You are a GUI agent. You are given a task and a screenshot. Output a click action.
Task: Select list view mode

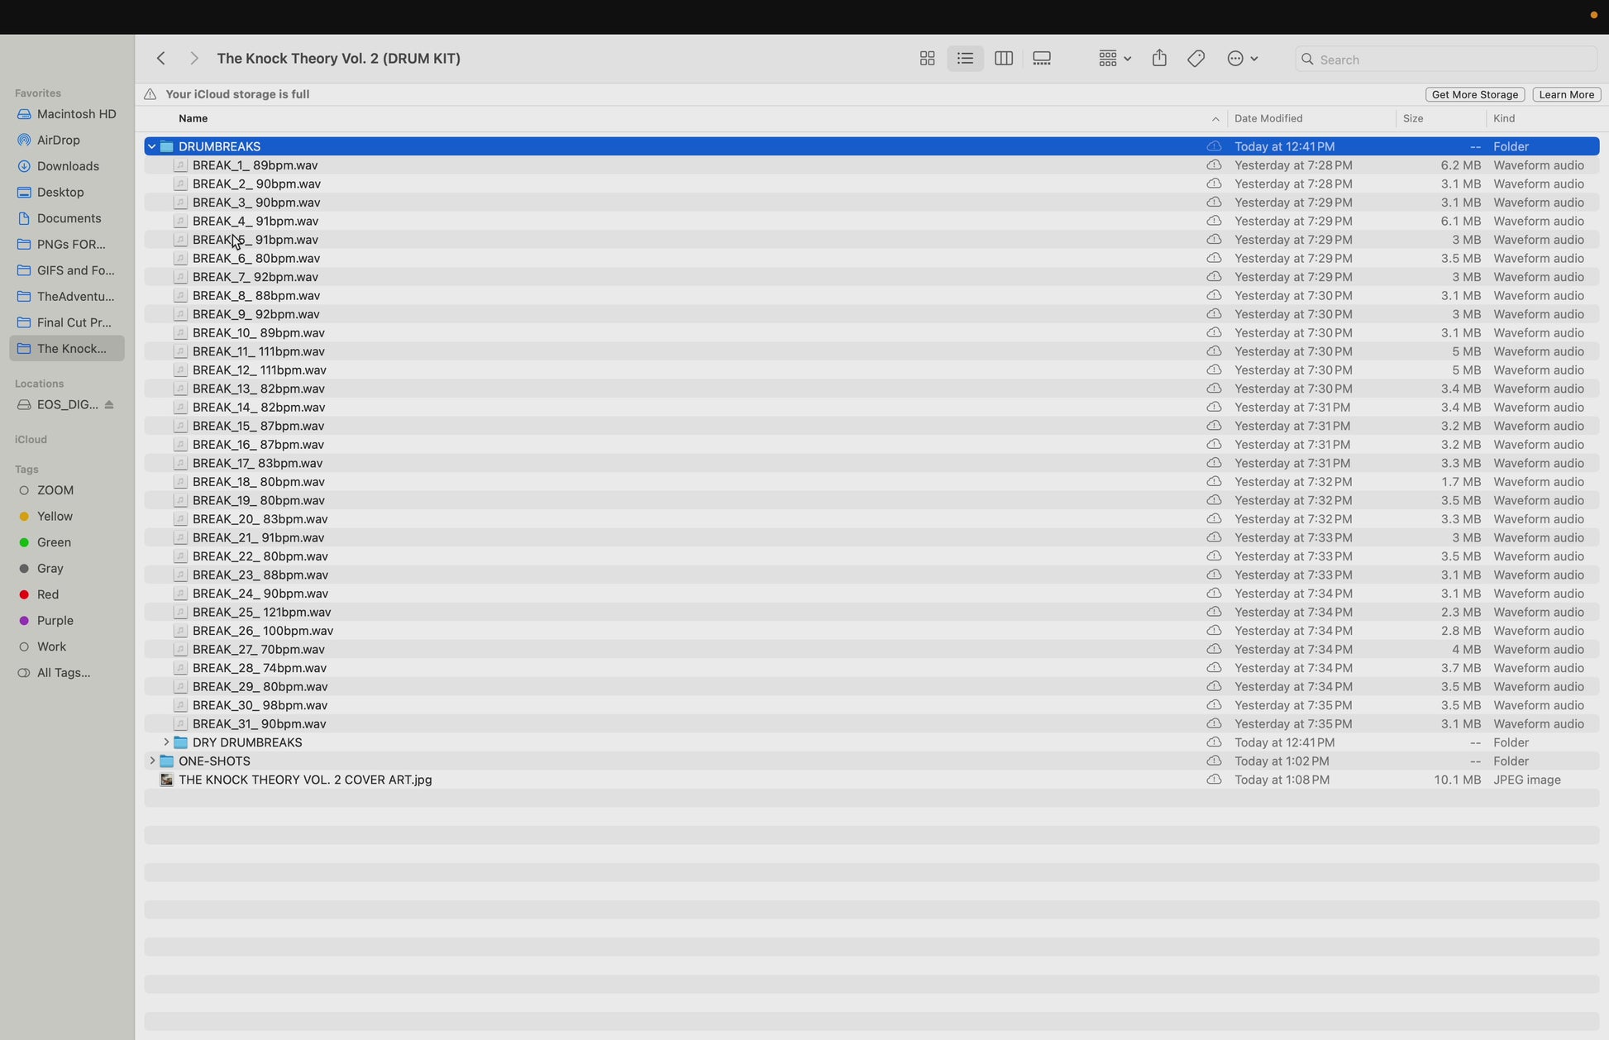pyautogui.click(x=965, y=59)
